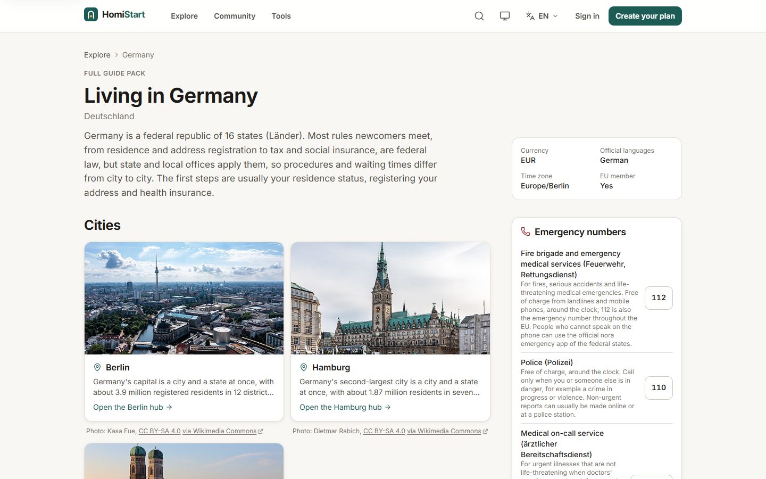The width and height of the screenshot is (766, 479).
Task: Click the Germany breadcrumb item
Action: coord(138,55)
